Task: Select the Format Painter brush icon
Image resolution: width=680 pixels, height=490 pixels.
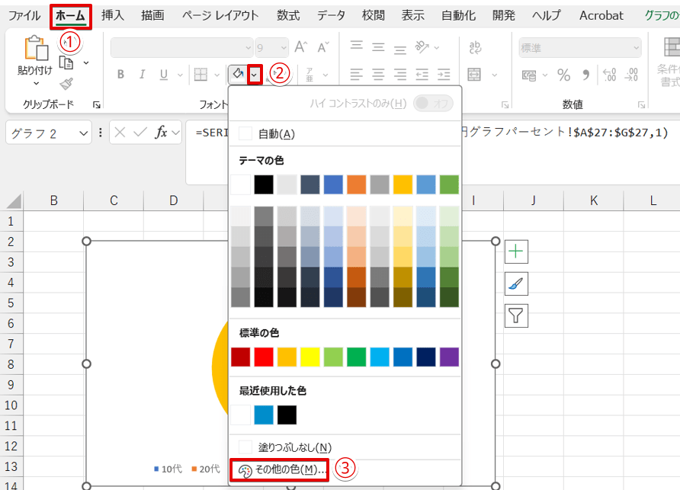Action: 66,83
